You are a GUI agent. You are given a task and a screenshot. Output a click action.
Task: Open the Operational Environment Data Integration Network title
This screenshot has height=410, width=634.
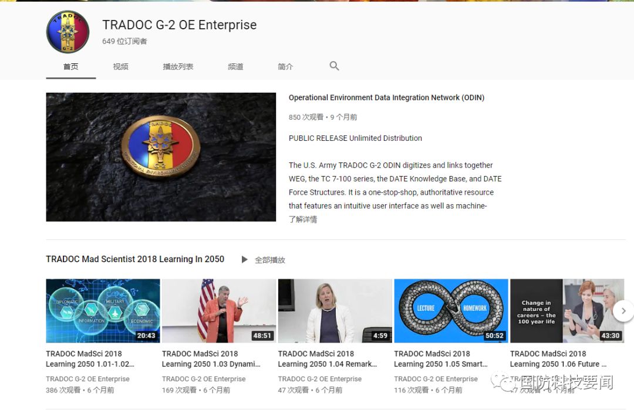click(386, 97)
